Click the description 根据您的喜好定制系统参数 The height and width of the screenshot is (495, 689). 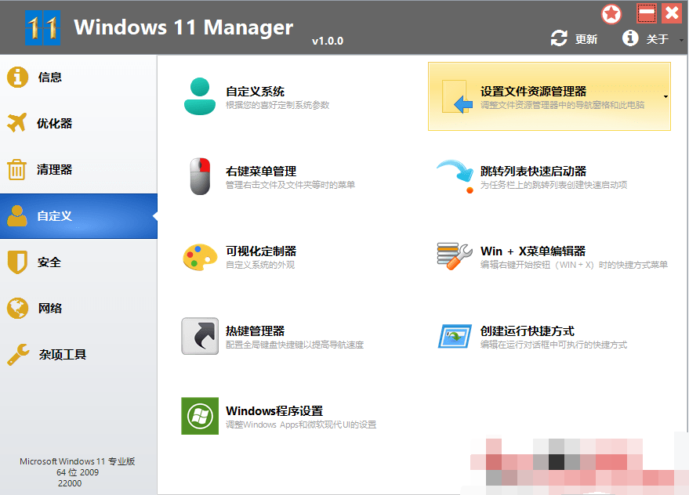point(277,105)
